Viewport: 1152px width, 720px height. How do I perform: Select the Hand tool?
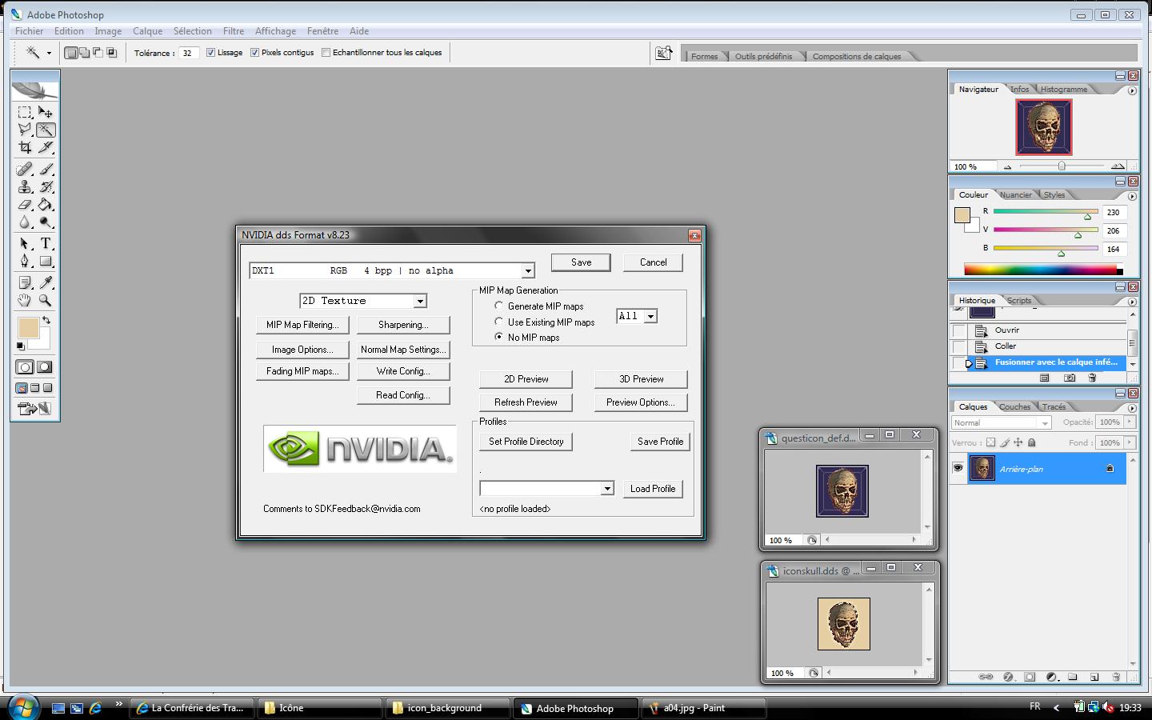coord(25,300)
